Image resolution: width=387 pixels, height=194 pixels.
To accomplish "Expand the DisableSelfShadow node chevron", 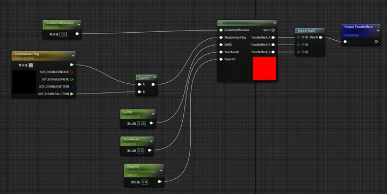I will coord(78,24).
